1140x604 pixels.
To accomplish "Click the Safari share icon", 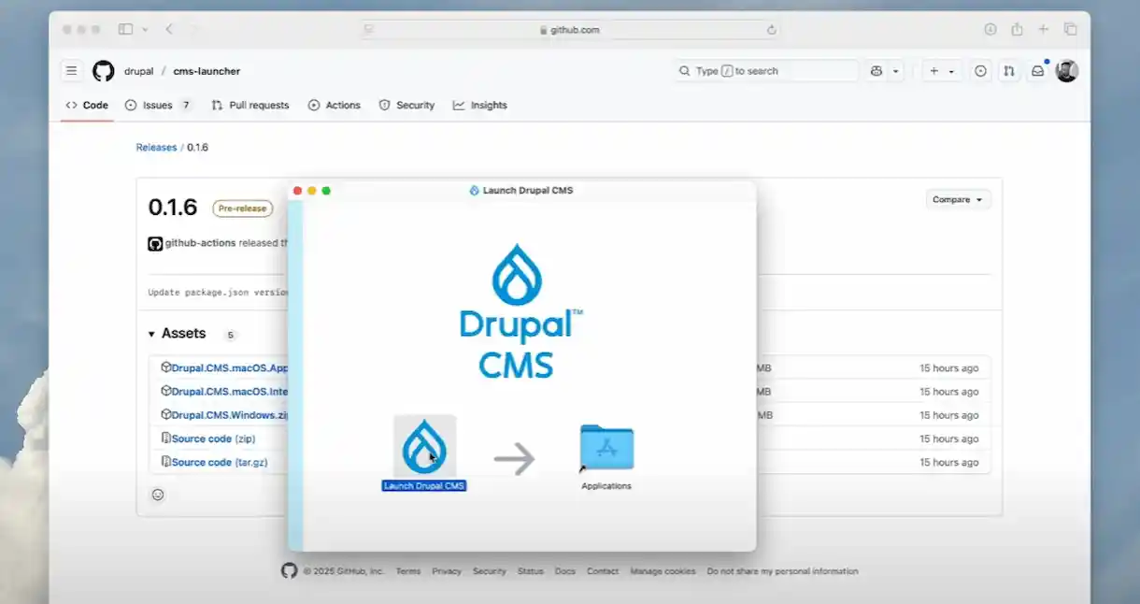I will tap(1017, 29).
